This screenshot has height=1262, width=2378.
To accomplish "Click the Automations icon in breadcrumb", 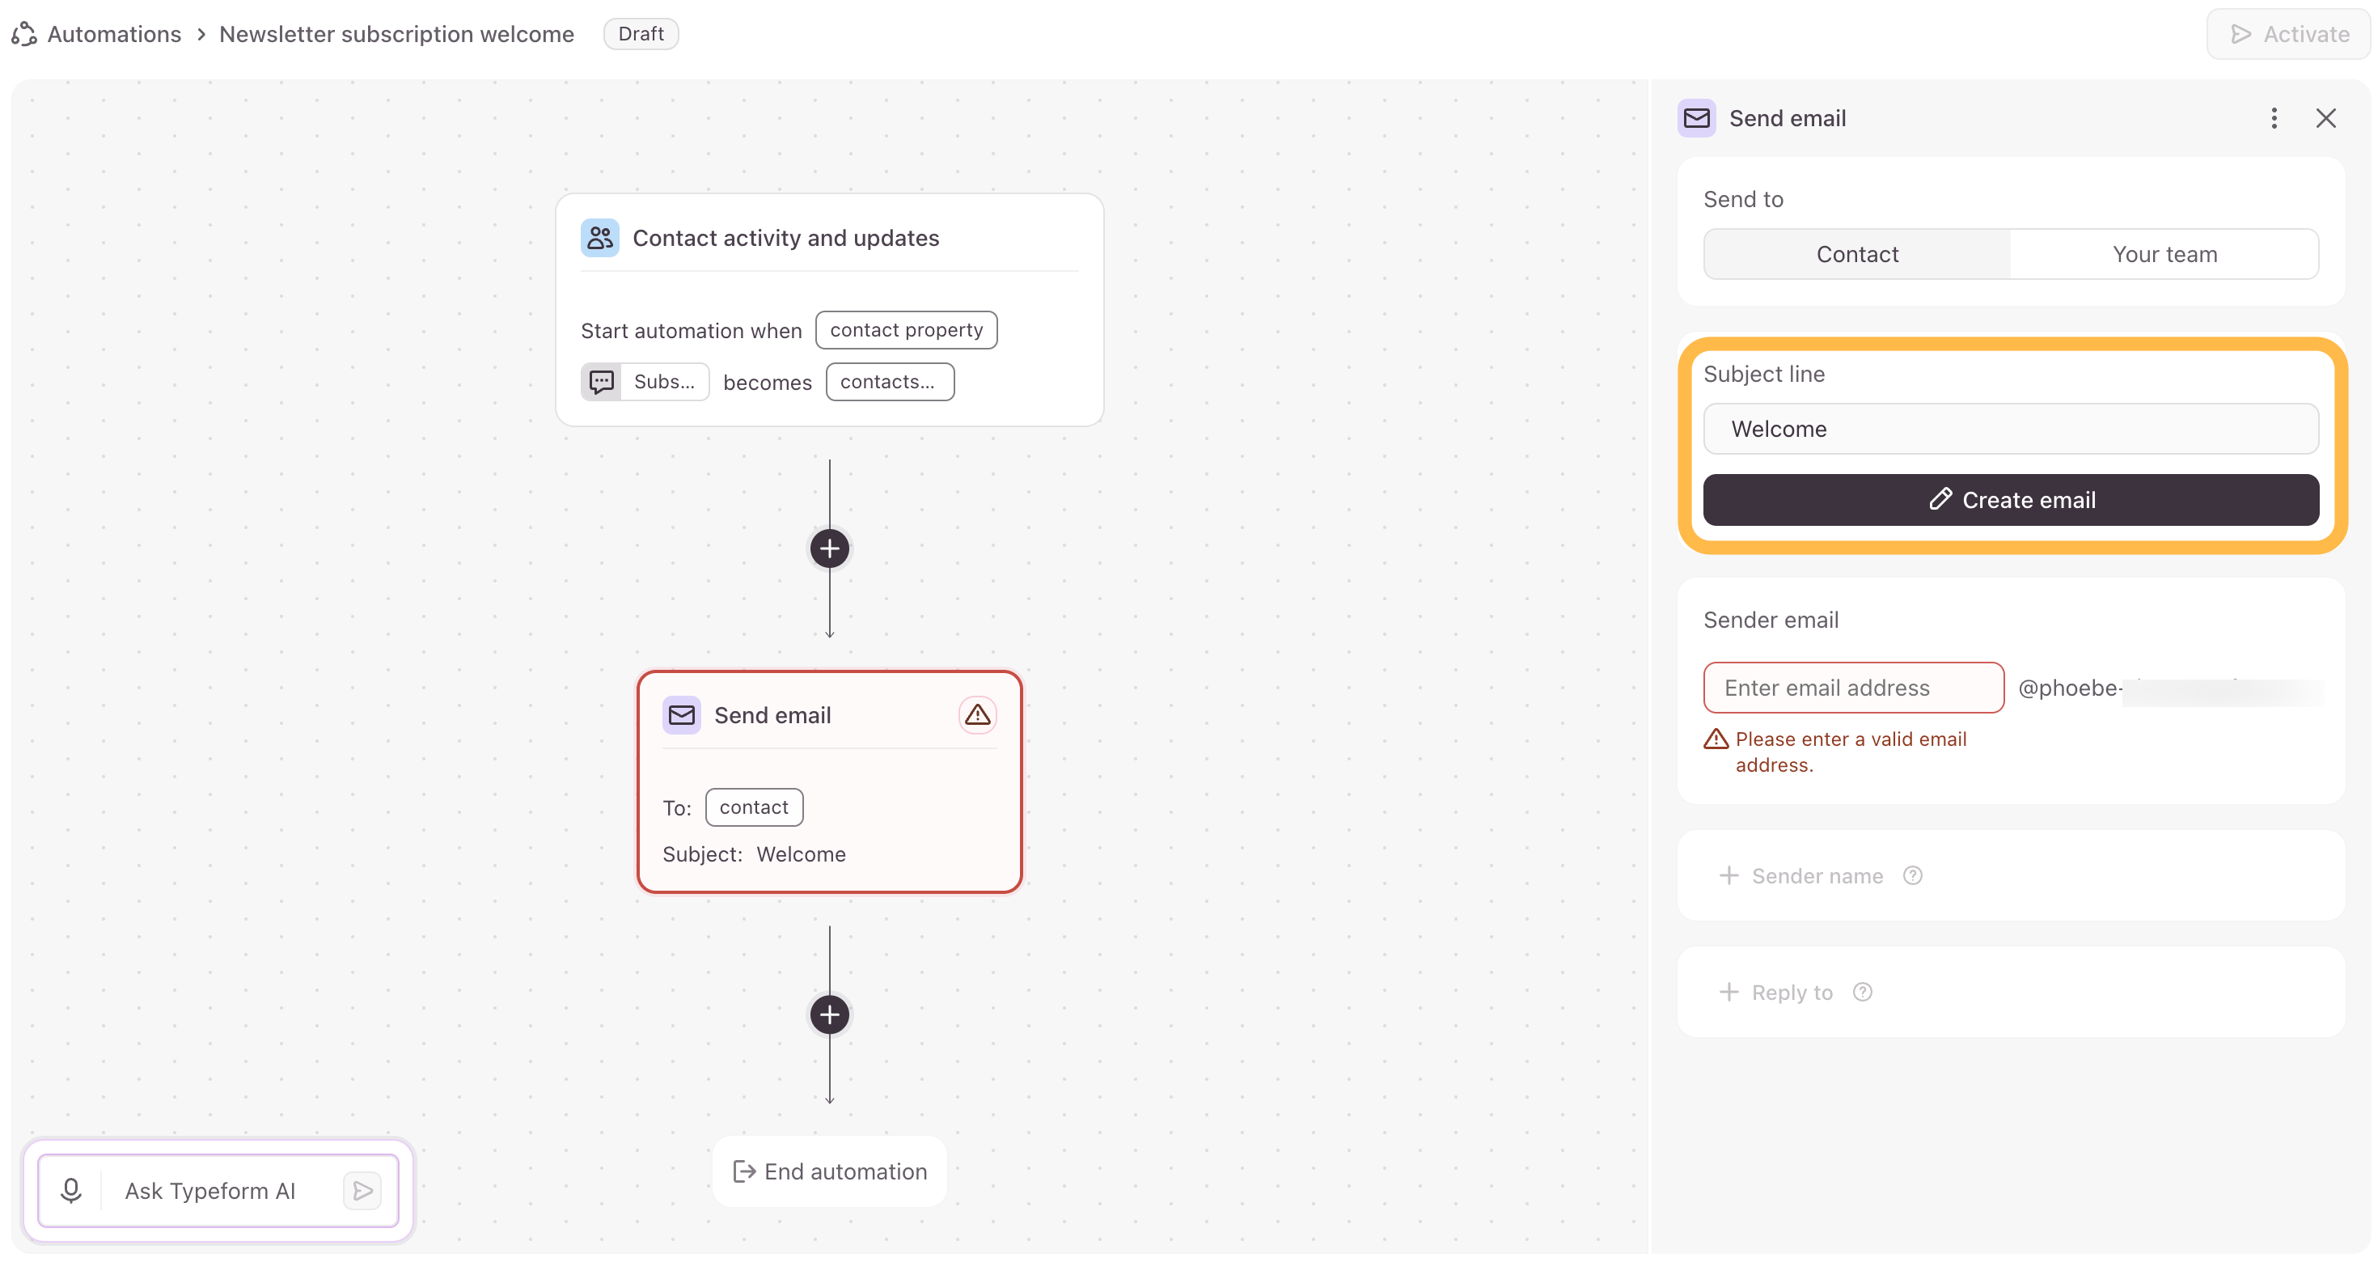I will coord(24,34).
